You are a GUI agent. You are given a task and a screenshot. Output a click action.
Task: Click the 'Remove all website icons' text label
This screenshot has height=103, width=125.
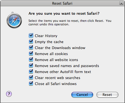click(x=56, y=60)
